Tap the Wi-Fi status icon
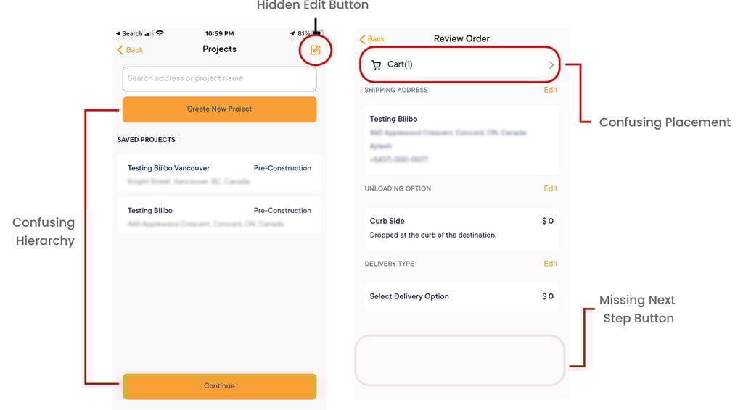 point(160,33)
